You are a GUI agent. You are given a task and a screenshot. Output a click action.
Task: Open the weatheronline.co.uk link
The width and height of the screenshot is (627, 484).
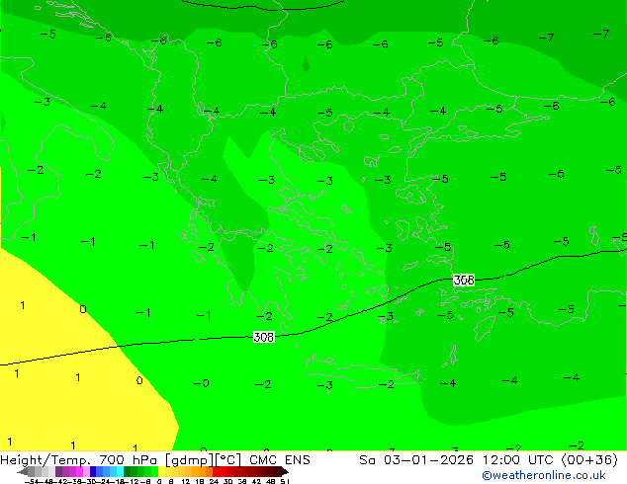tap(544, 475)
